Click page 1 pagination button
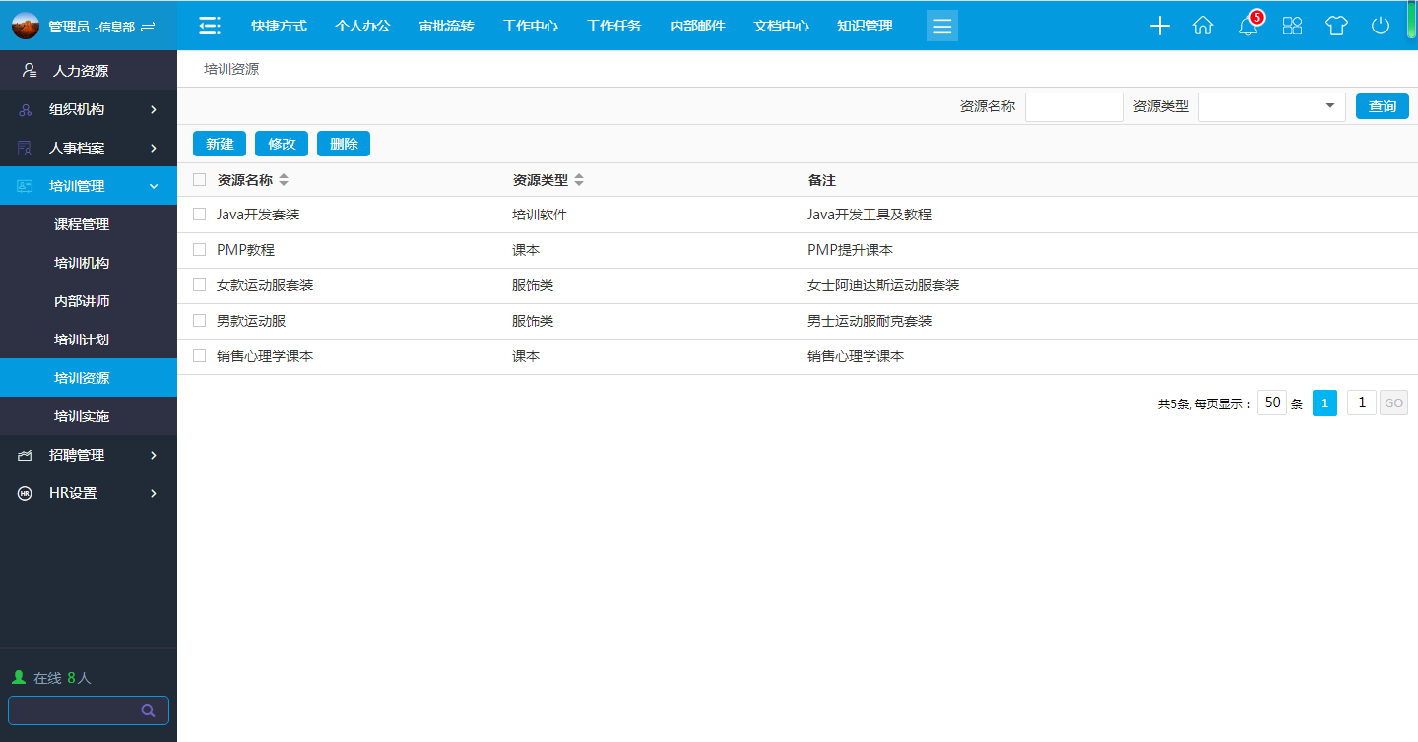This screenshot has width=1418, height=742. tap(1325, 402)
